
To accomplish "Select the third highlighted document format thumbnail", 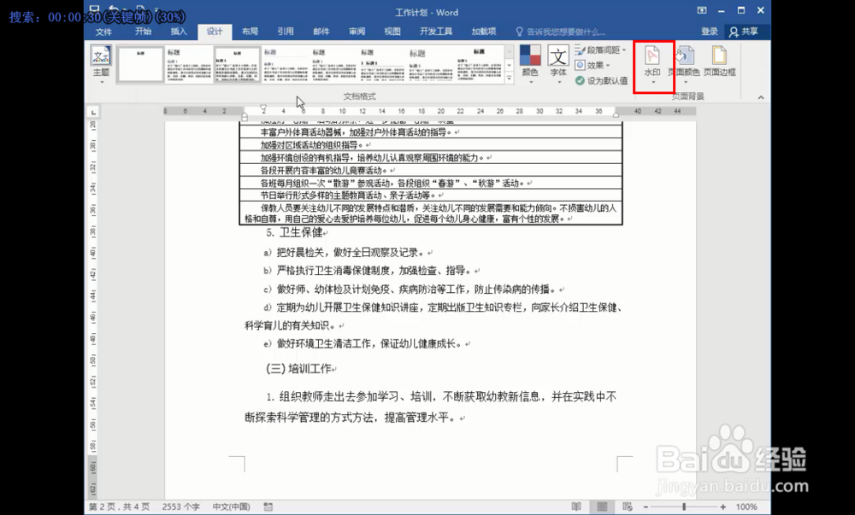I will 237,64.
